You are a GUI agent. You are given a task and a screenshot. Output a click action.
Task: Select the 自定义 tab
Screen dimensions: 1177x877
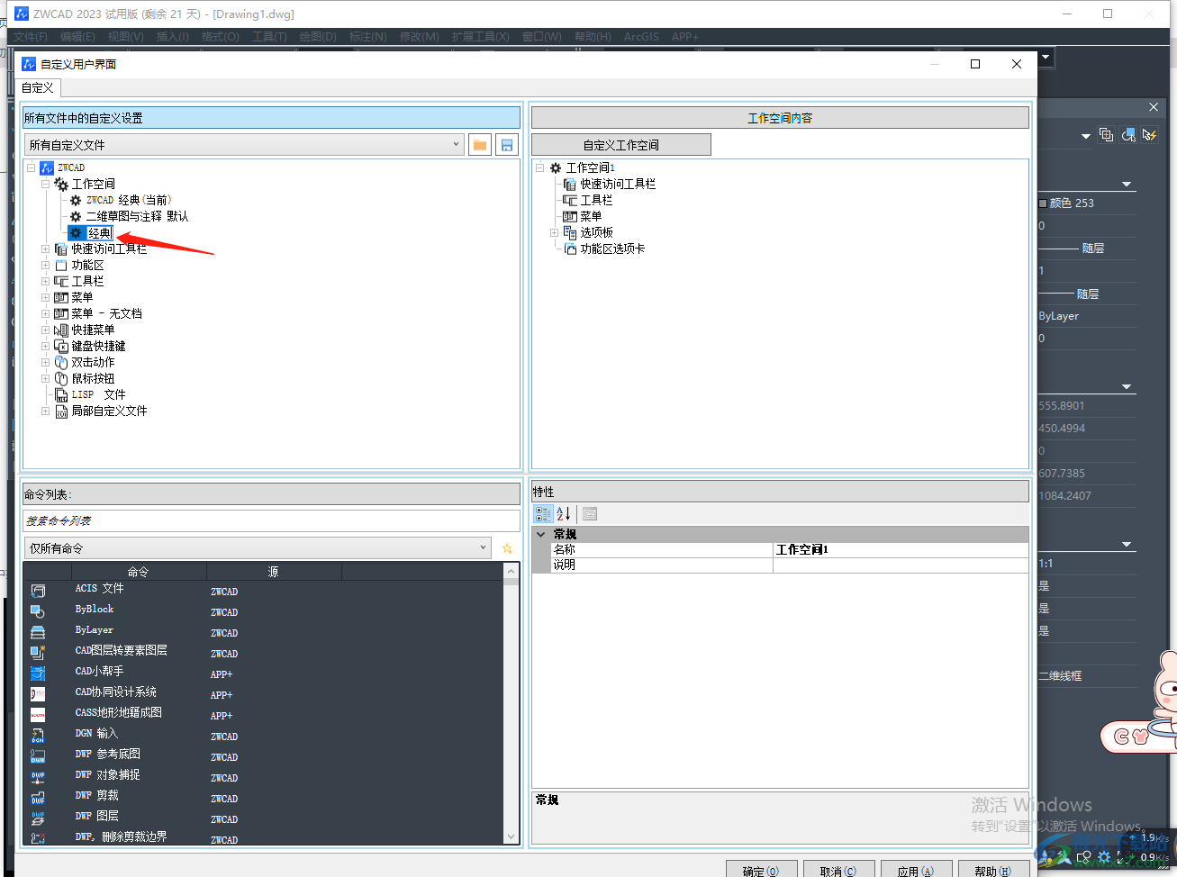tap(38, 87)
